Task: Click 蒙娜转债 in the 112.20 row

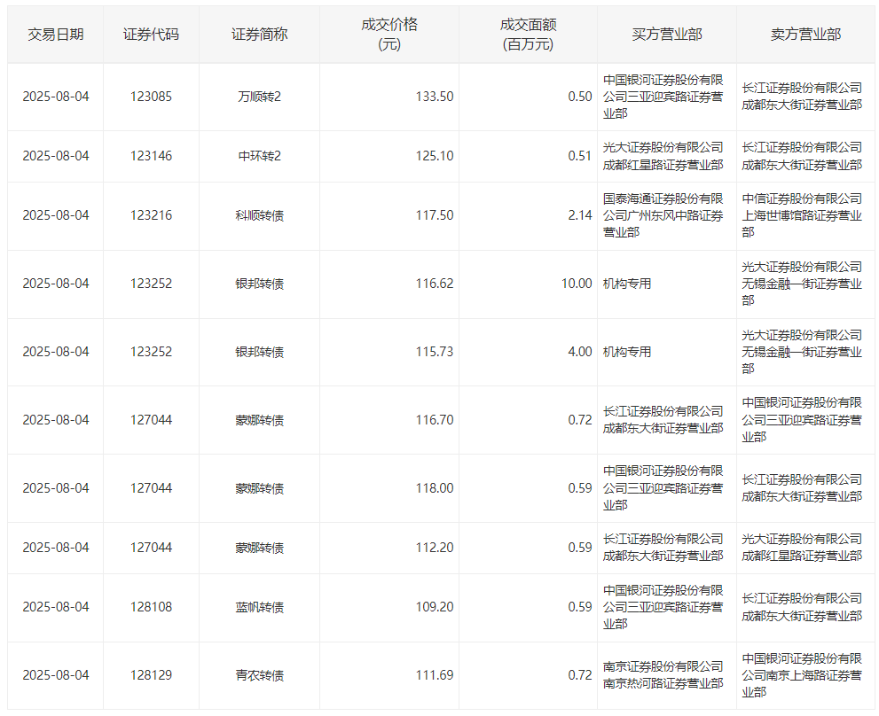Action: tap(259, 548)
